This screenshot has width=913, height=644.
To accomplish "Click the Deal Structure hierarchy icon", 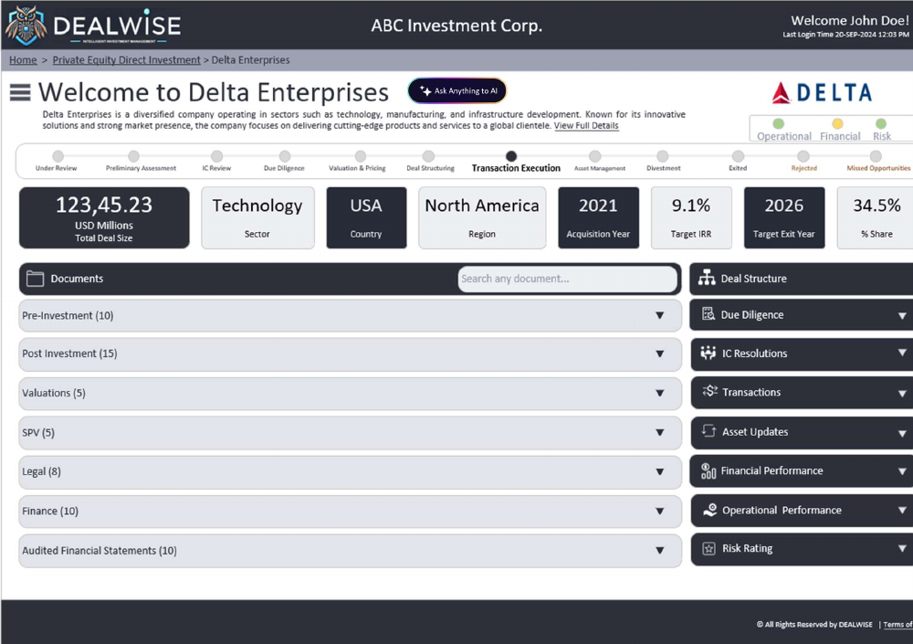I will pos(707,278).
